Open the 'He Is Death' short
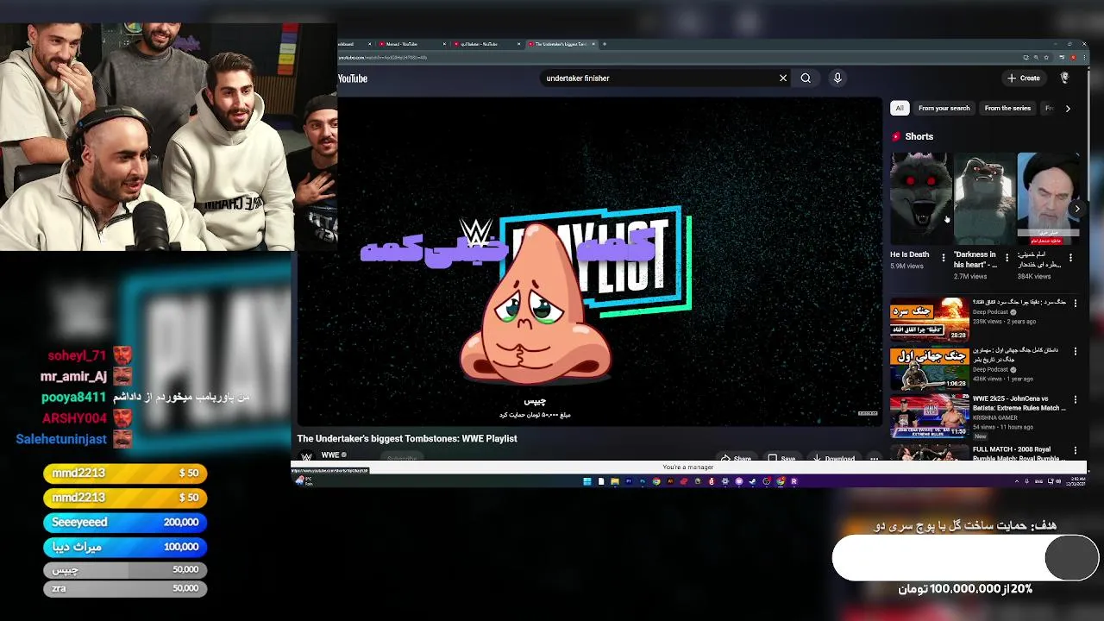Screen dimensions: 1104x621 point(920,199)
